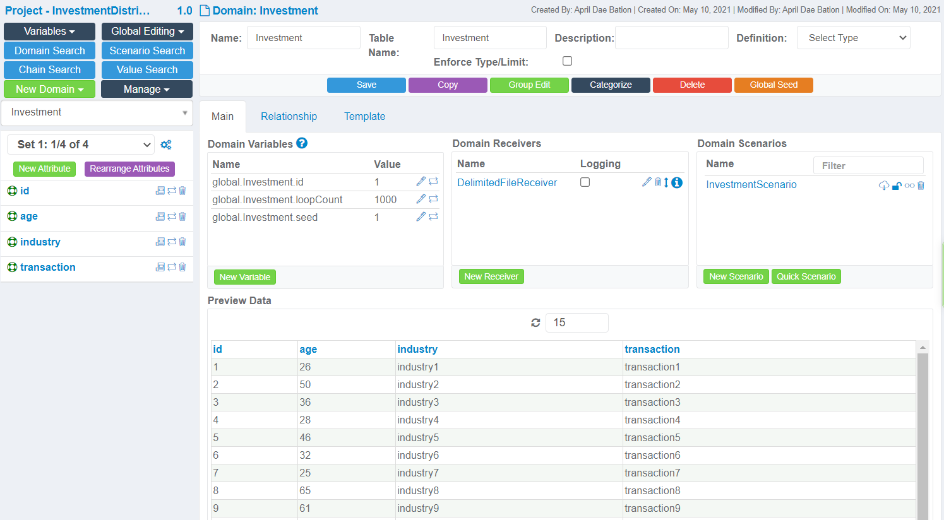
Task: Open the Variables dropdown menu
Action: click(49, 32)
